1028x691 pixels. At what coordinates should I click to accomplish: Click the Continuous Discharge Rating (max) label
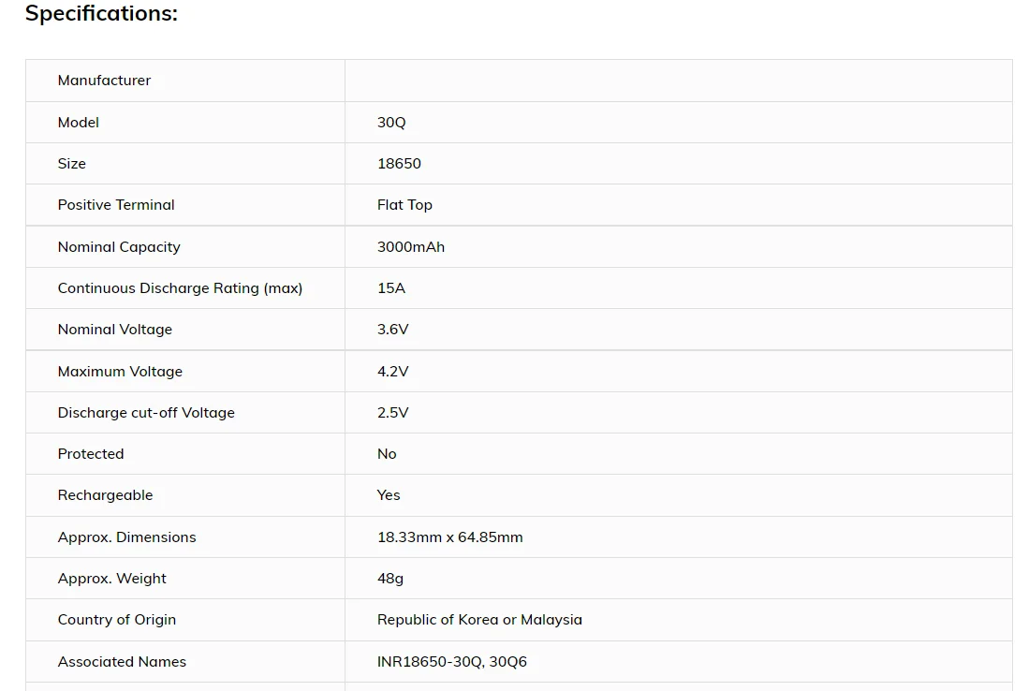180,288
